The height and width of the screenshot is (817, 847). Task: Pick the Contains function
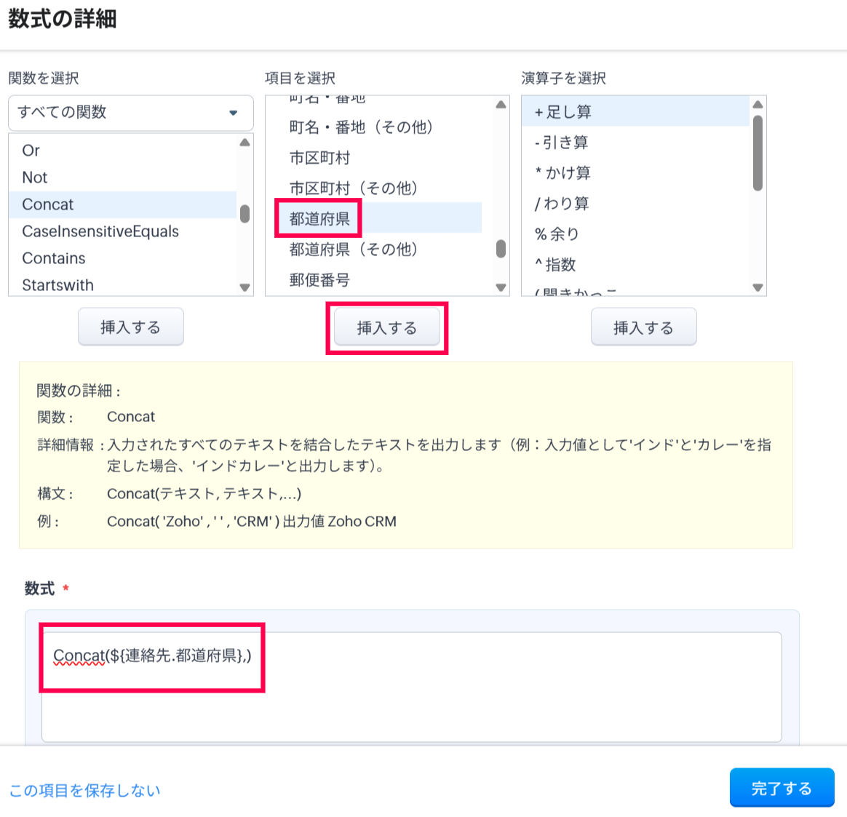[x=54, y=258]
